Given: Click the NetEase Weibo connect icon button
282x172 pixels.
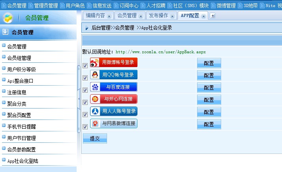Looking at the screenshot, I should (114, 123).
